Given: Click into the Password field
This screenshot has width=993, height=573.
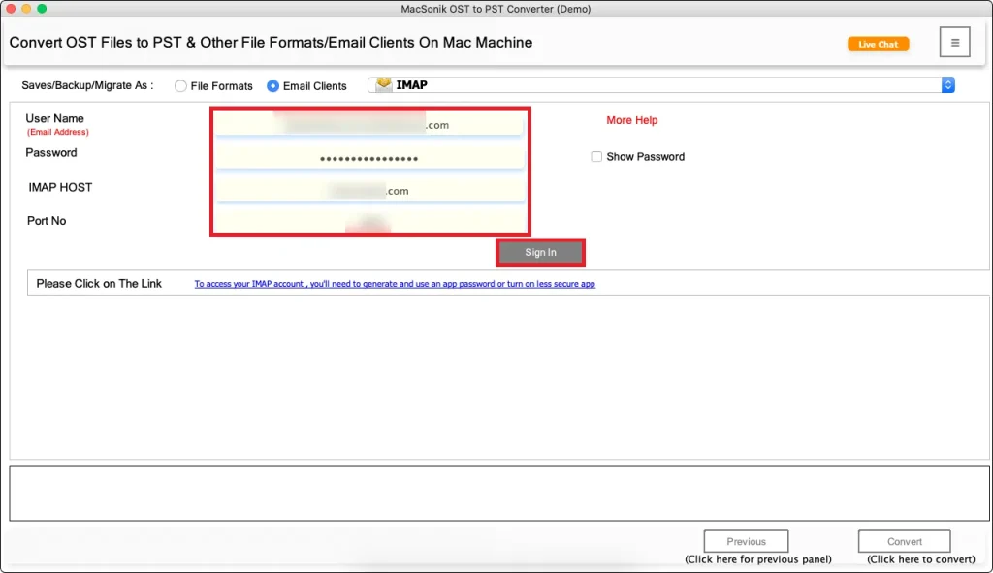Looking at the screenshot, I should [368, 158].
